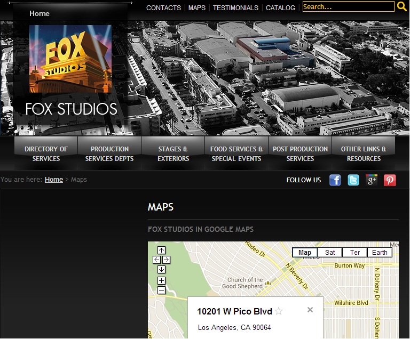
Task: Pan the map down with arrow
Action: point(161,269)
